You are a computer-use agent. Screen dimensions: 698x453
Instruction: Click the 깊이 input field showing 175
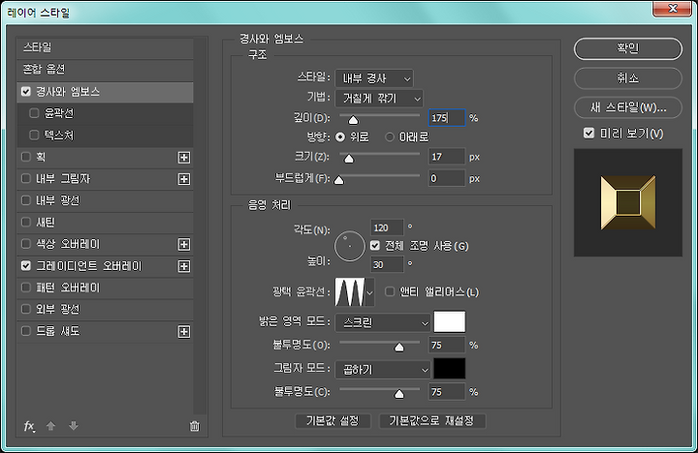pyautogui.click(x=447, y=118)
